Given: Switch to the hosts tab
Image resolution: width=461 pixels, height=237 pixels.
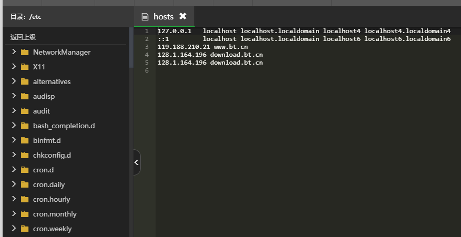Looking at the screenshot, I should point(163,16).
